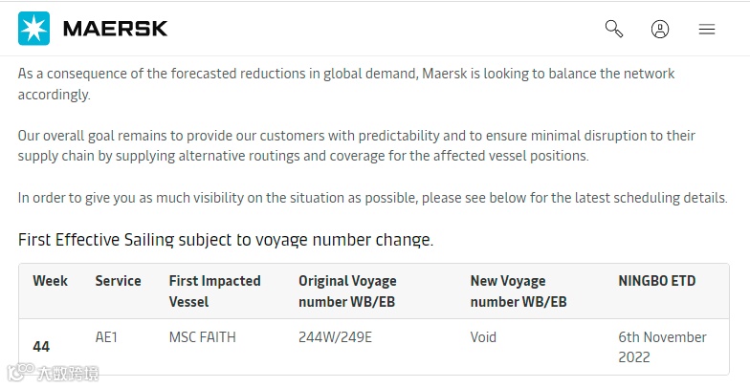Click the Void voyage cell
This screenshot has height=388, width=750.
click(483, 337)
